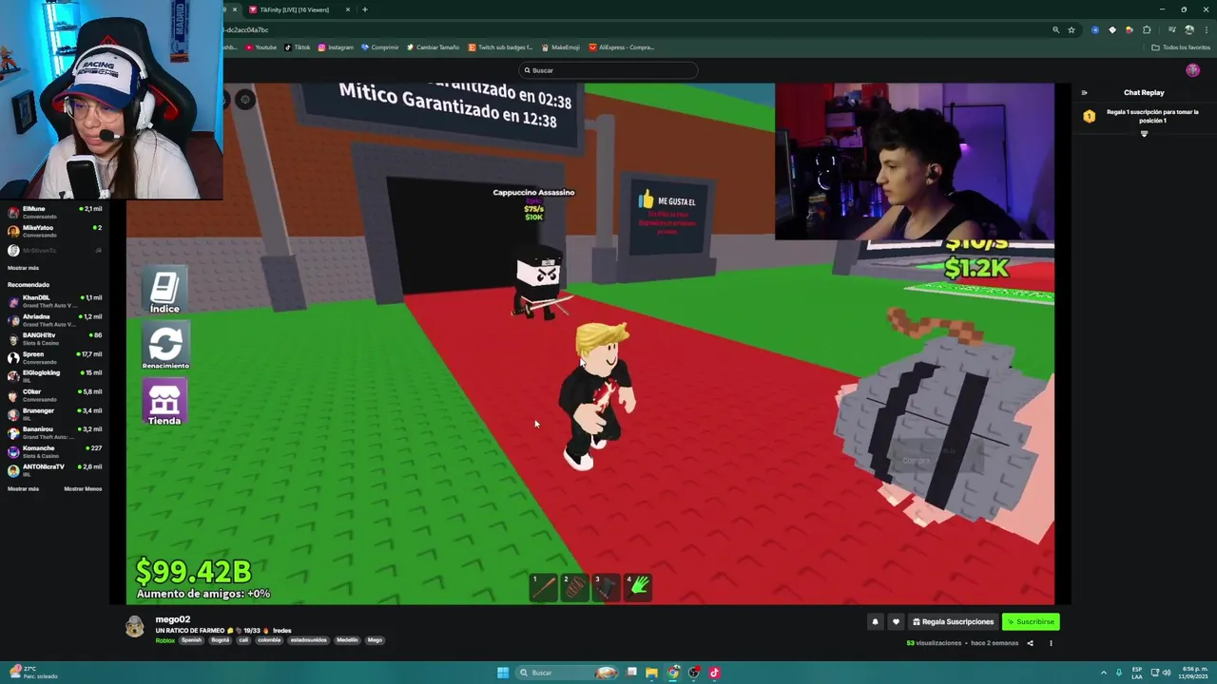Select hotbar slot 2 item
This screenshot has height=684, width=1217.
pos(575,587)
